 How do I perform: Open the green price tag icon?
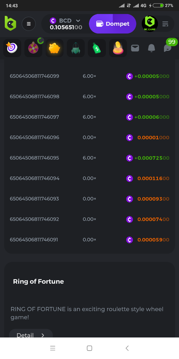point(97,48)
